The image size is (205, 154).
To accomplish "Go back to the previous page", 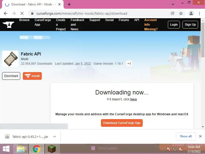I will coord(6,13).
